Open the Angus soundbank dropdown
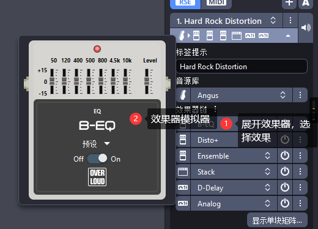This screenshot has width=318, height=229. (242, 95)
